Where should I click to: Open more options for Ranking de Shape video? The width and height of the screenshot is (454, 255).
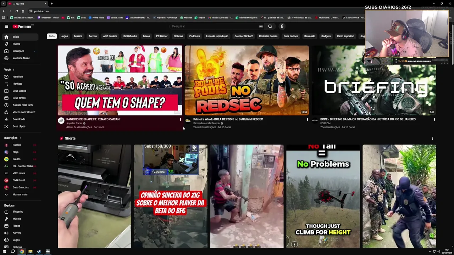pyautogui.click(x=180, y=120)
